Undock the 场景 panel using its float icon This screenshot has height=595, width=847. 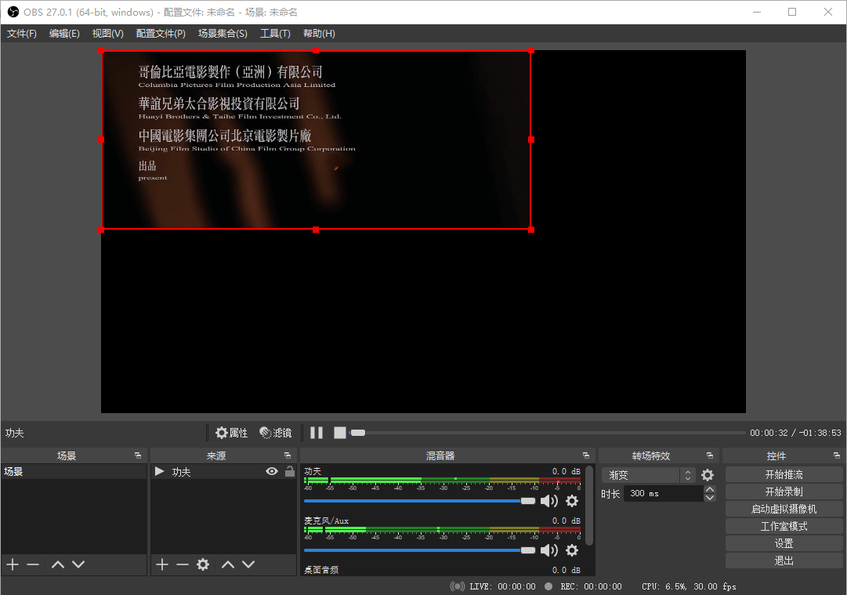click(x=138, y=455)
